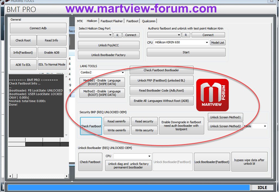
Task: Click the Start button
Action: (186, 52)
